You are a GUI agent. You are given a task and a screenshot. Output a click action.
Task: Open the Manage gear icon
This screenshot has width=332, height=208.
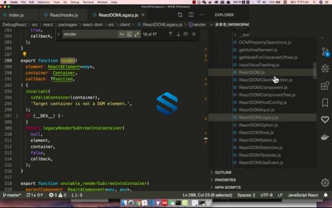click(x=325, y=183)
